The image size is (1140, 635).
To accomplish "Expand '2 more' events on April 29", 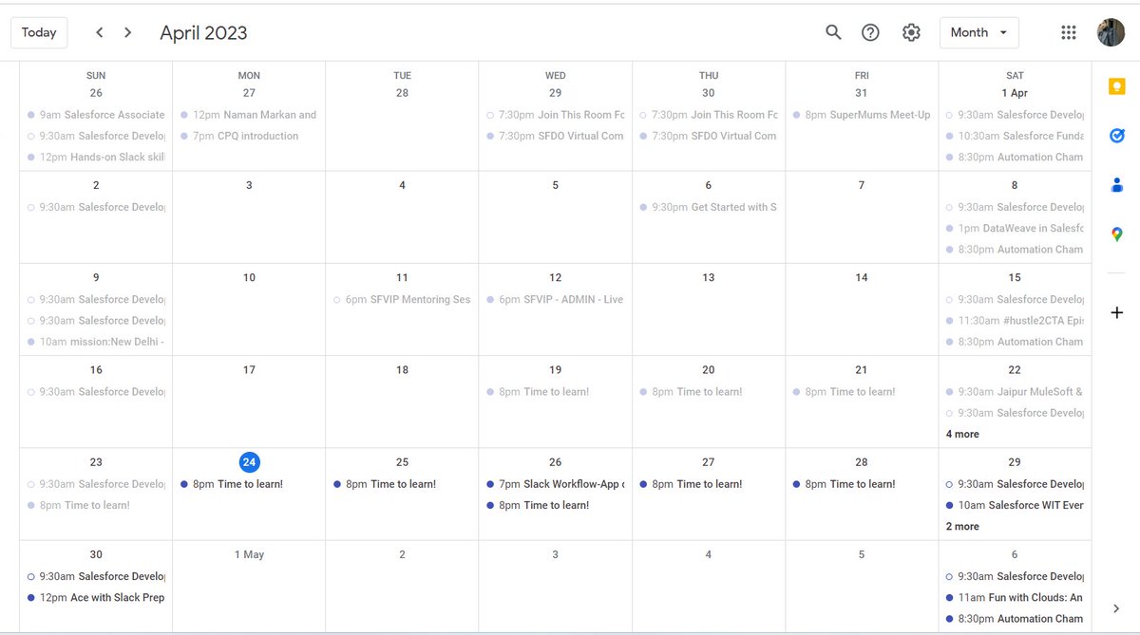I will (962, 526).
